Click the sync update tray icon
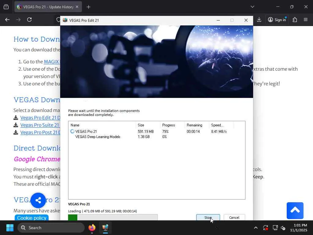This screenshot has width=313, height=235. (266, 228)
